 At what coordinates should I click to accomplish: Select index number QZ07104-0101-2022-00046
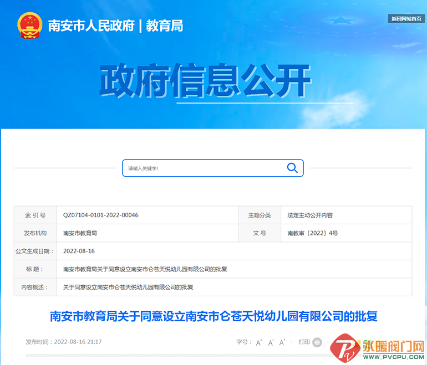click(x=101, y=215)
